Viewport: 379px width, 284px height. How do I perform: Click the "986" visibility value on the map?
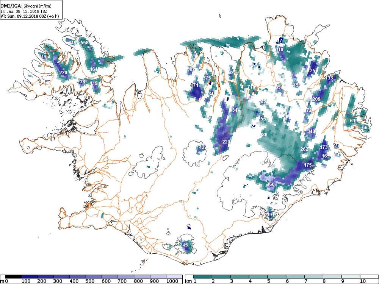click(264, 134)
